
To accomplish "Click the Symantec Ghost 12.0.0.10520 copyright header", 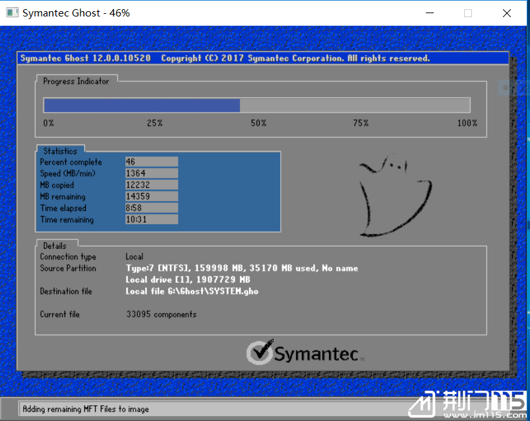I will click(225, 58).
